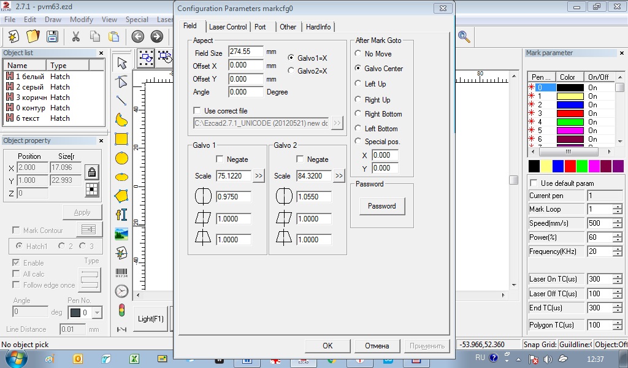
Task: Click the scissors Cut icon in toolbar
Action: point(76,36)
